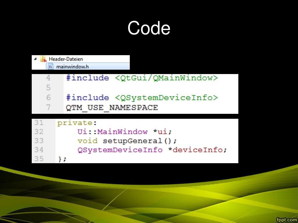The height and width of the screenshot is (223, 298).
Task: Click the 'private:' keyword on line 31
Action: [77, 123]
